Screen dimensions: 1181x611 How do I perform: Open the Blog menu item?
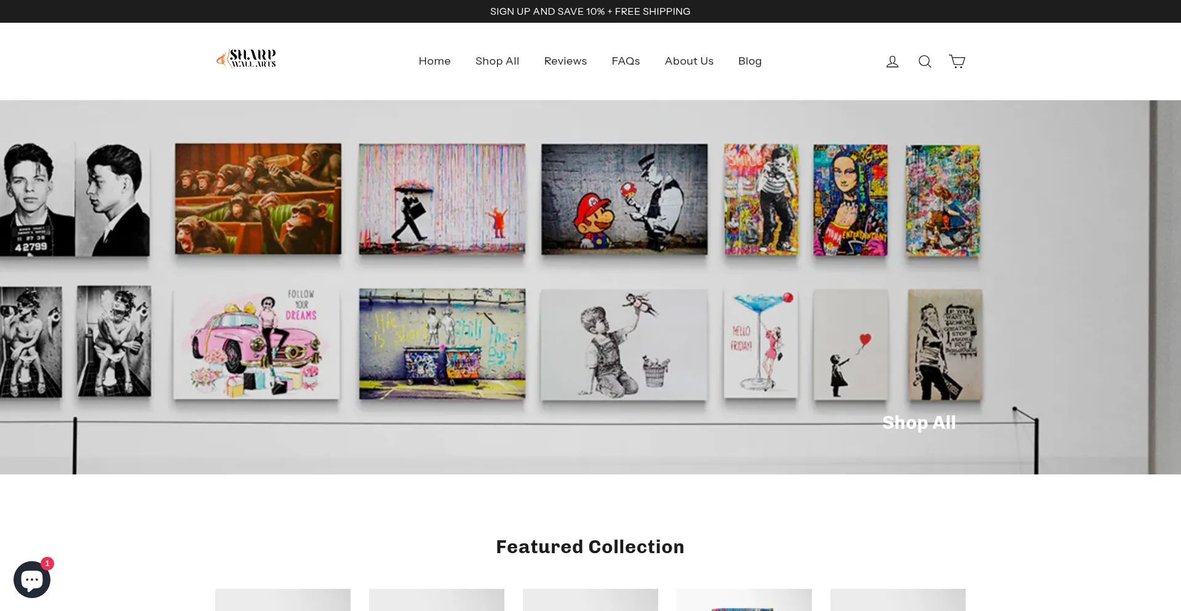750,61
